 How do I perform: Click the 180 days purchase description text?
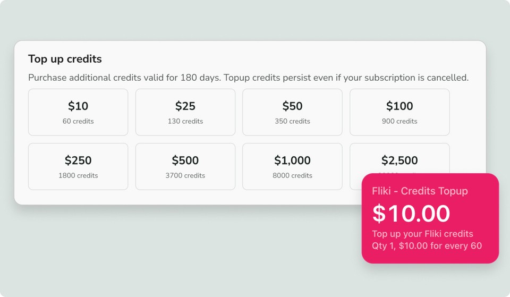pos(248,78)
